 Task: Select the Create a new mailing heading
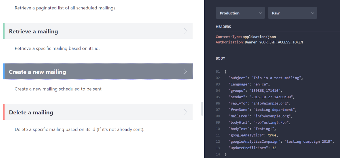(x=37, y=72)
